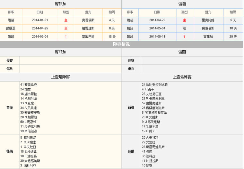The image size is (244, 169).
Task: Select substitute 28 奇雲馬迪奧斯
Action: coord(153,147)
